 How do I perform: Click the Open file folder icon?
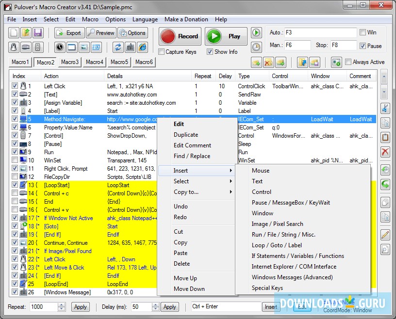26,33
